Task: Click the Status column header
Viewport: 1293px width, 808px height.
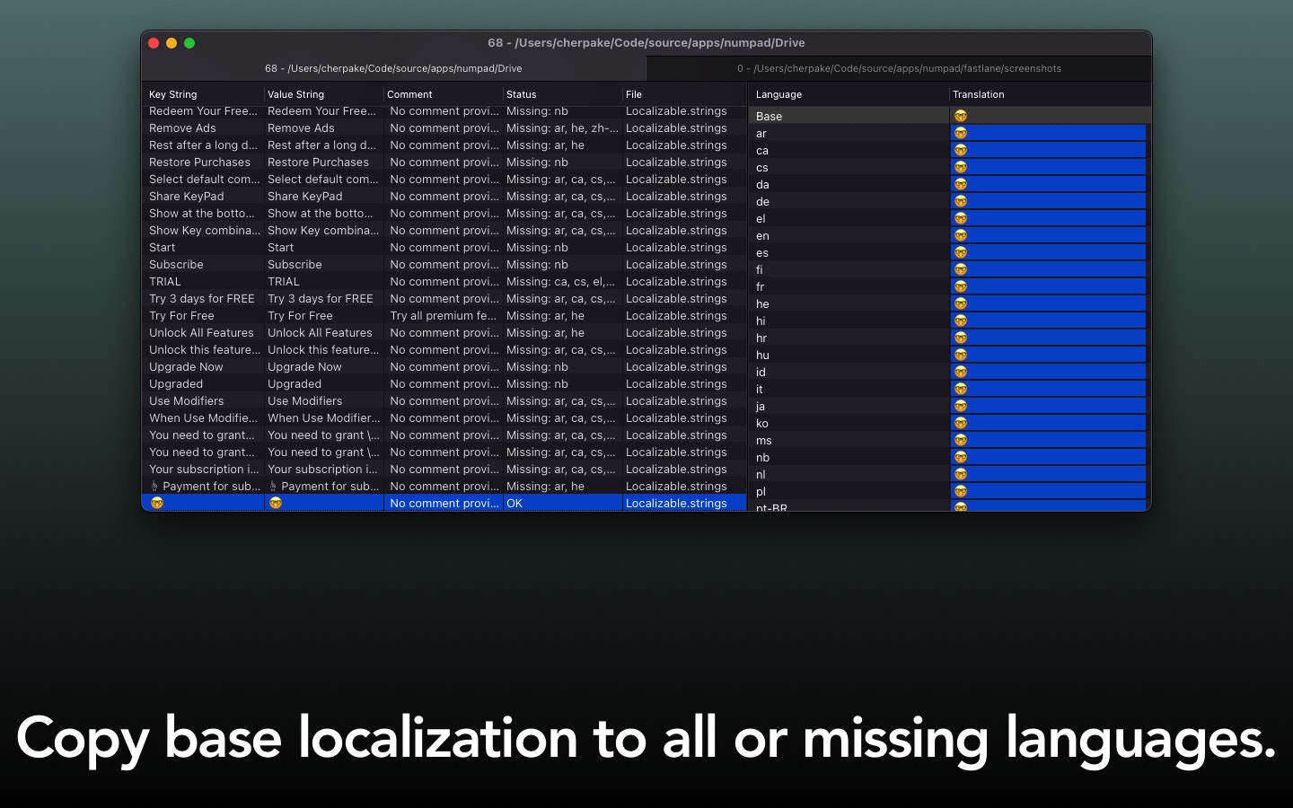Action: (x=521, y=94)
